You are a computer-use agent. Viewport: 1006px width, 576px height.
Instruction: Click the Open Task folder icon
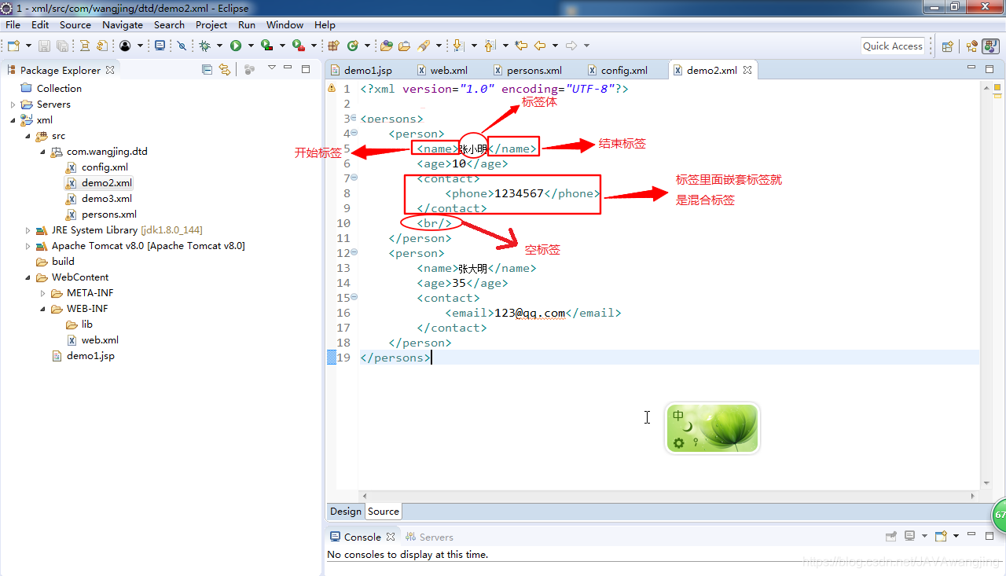point(404,46)
